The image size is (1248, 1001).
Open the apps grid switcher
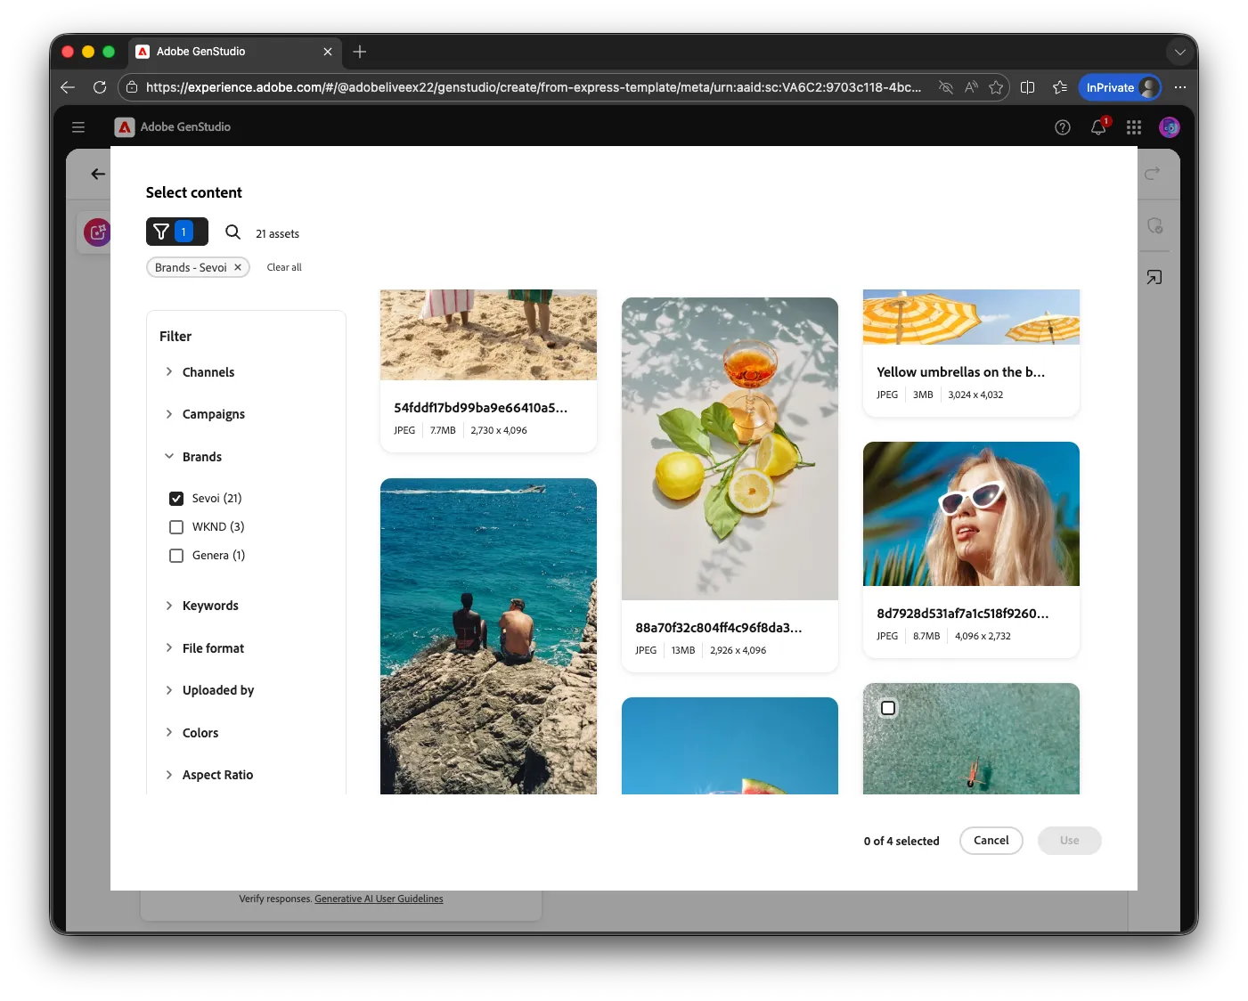(1133, 127)
